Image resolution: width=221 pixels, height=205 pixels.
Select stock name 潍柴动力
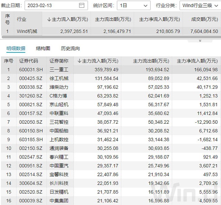(59, 87)
